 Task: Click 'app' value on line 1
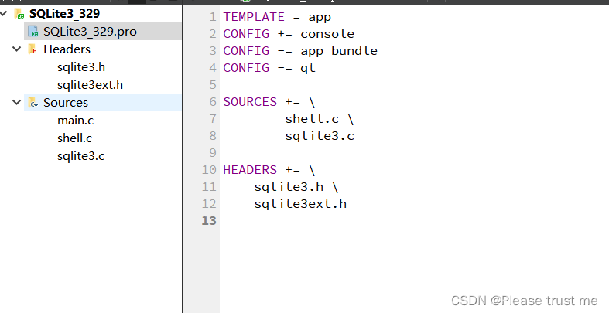pos(320,18)
